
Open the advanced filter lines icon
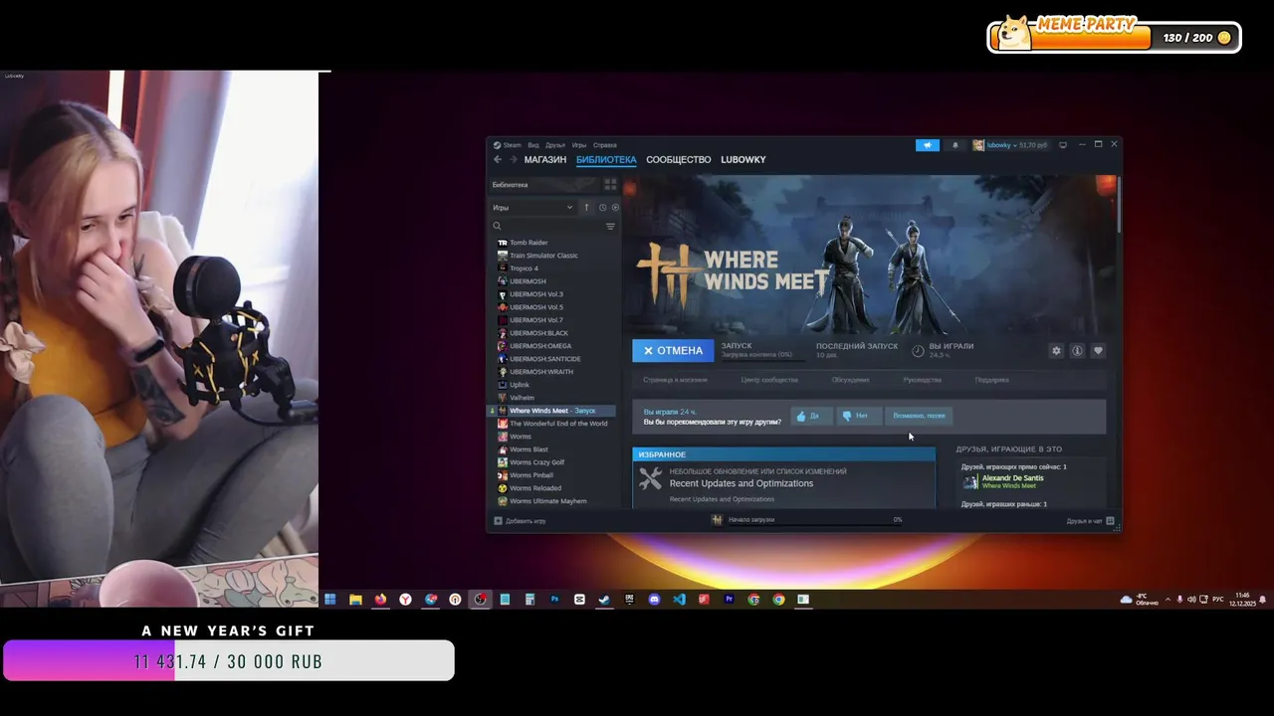(x=610, y=226)
